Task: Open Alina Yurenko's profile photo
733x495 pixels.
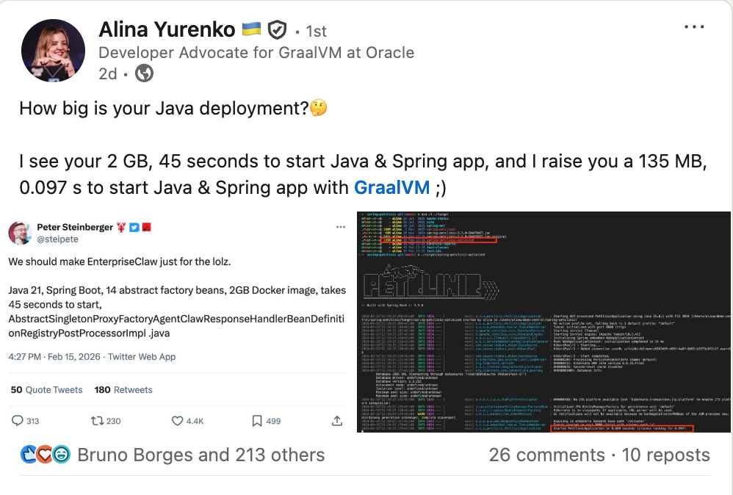Action: 54,51
